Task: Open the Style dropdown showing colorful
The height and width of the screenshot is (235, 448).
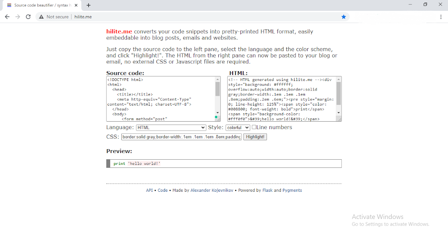Action: [x=237, y=127]
